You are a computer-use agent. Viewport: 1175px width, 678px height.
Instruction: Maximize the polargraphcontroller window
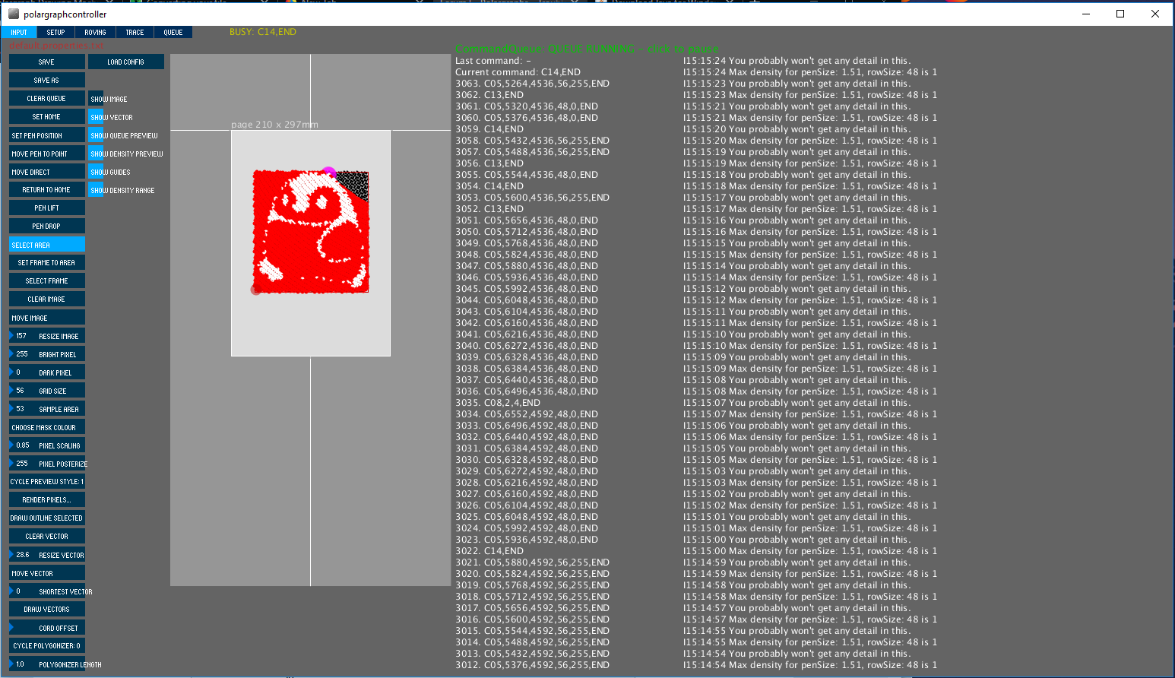1120,14
